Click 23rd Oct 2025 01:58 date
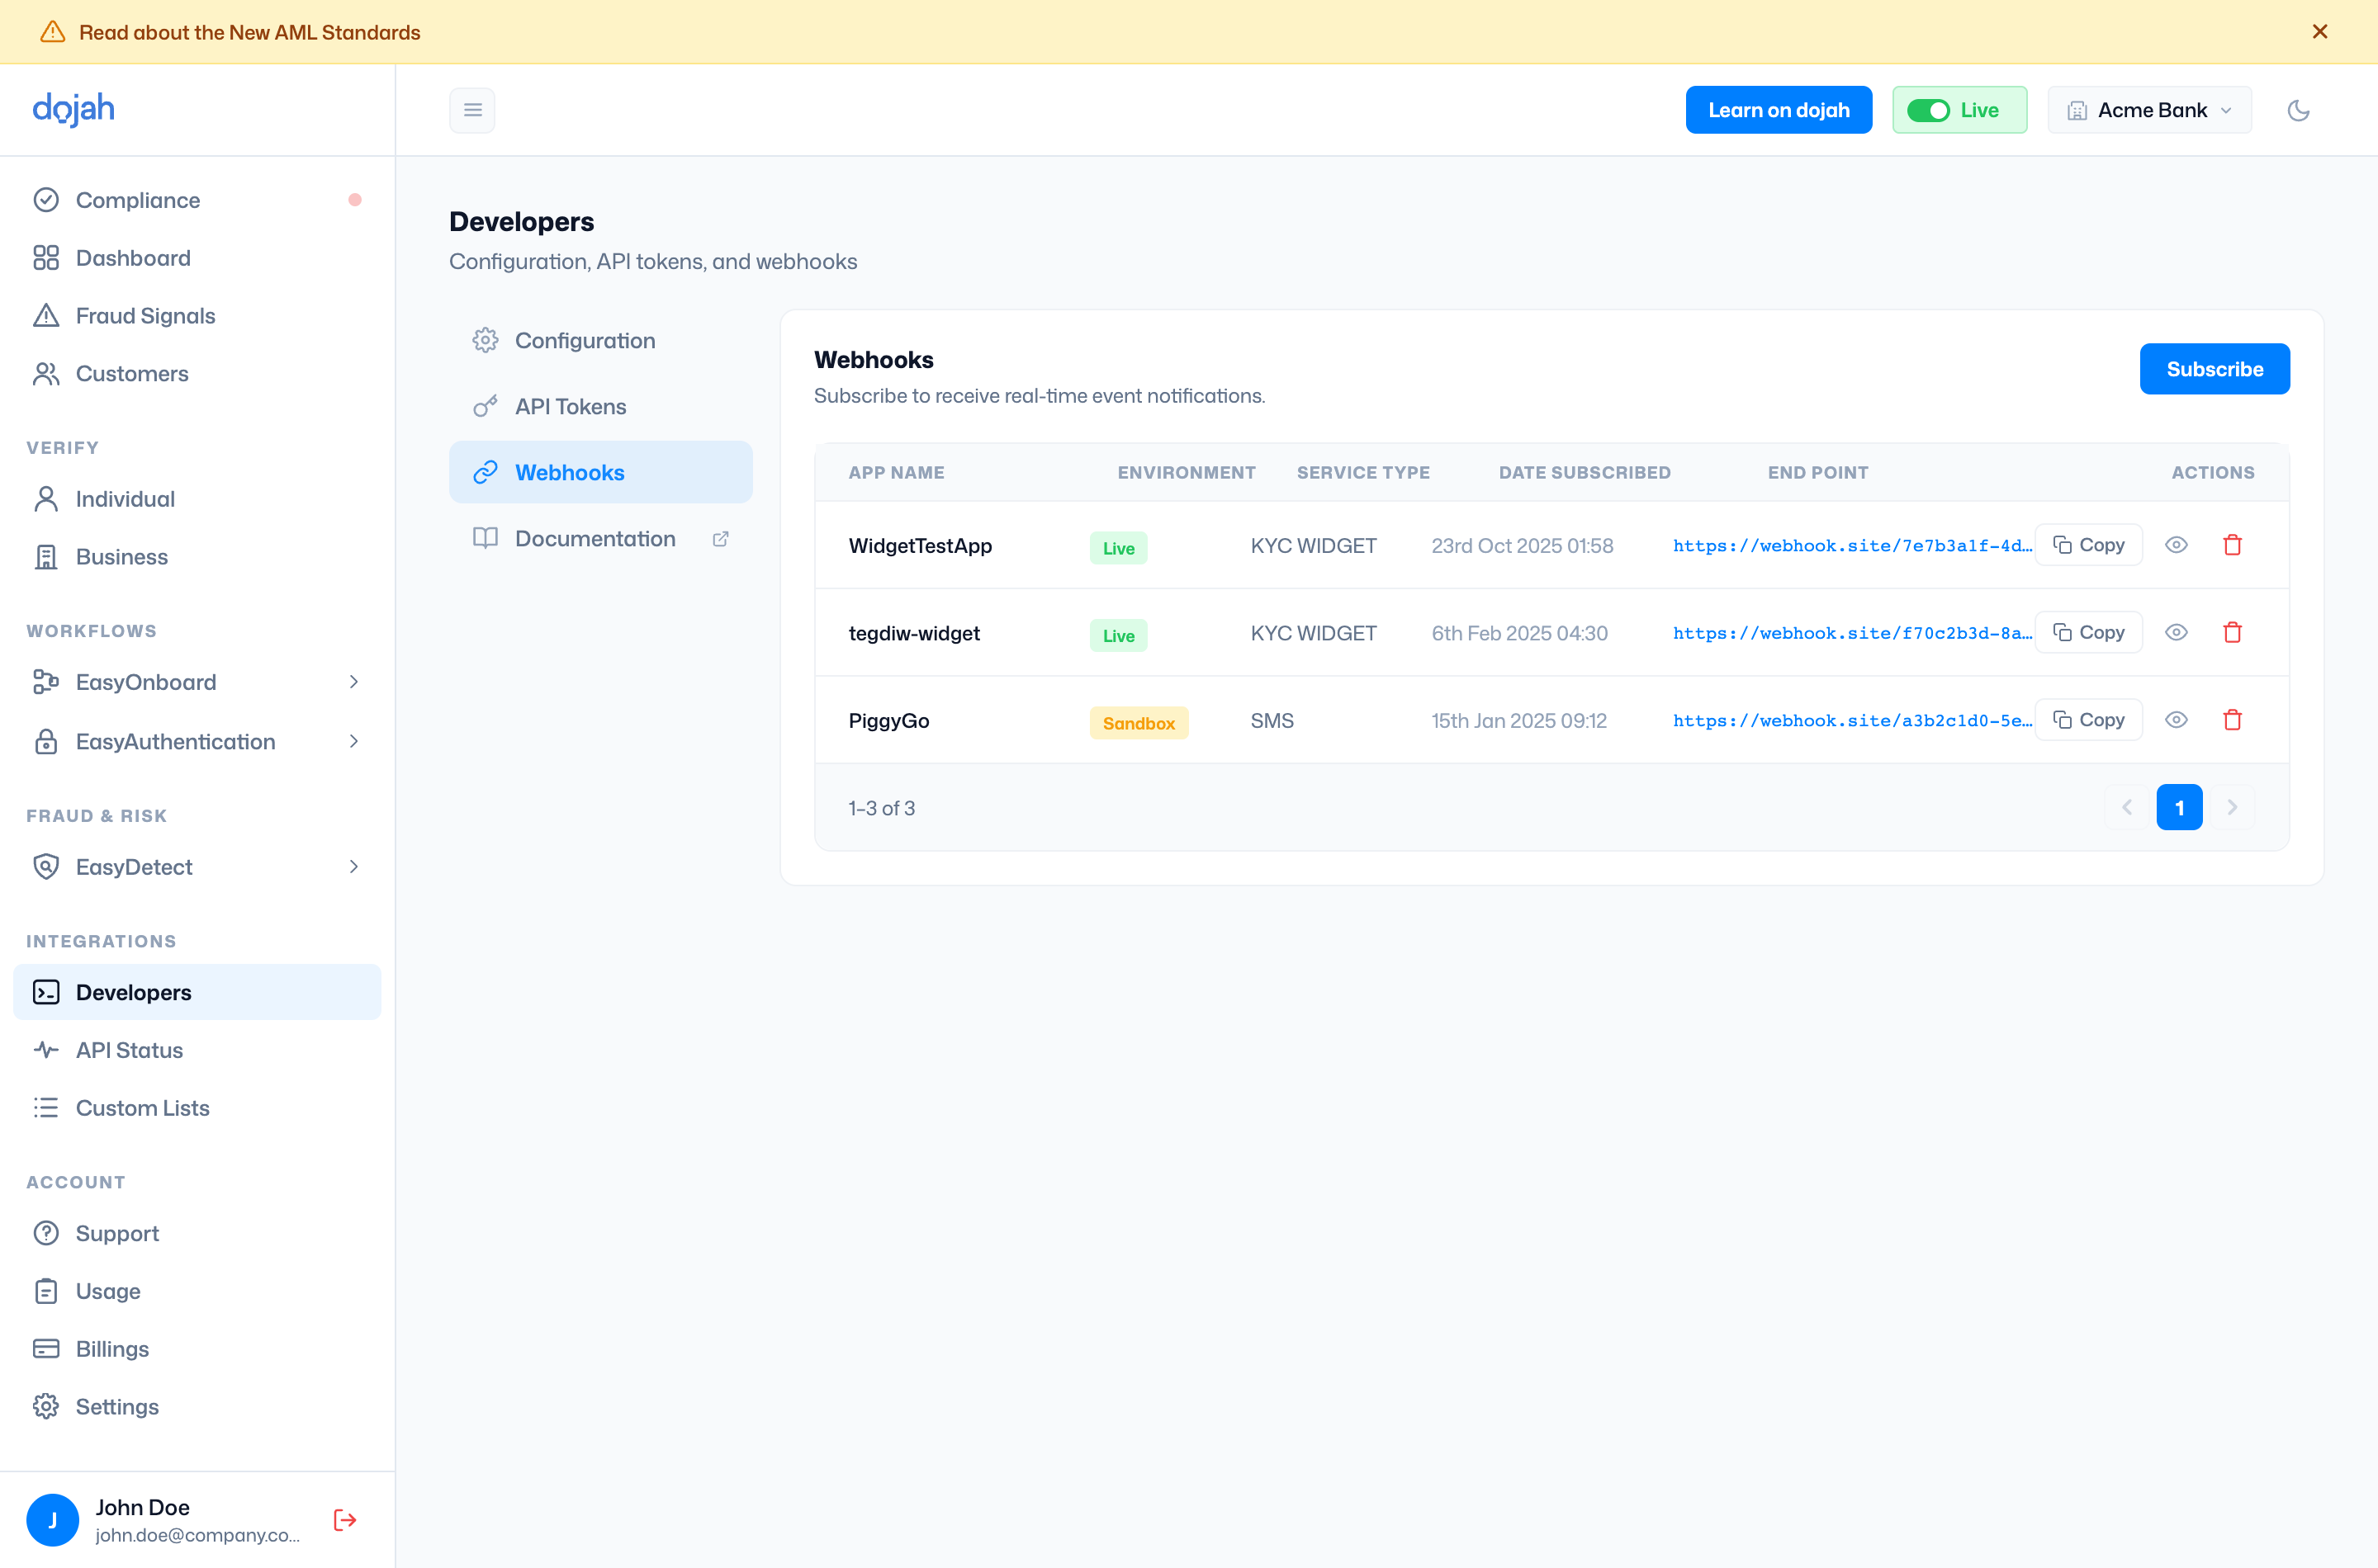 click(x=1522, y=546)
